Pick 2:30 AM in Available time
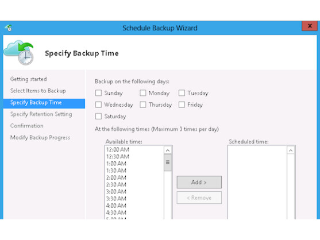The width and height of the screenshot is (320, 240). pos(116,184)
